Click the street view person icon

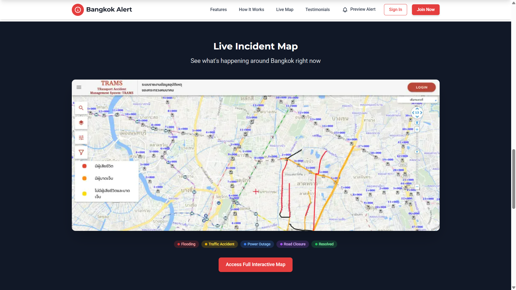click(417, 123)
